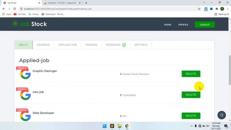Open the network globe tray icon
The image size is (231, 130).
tap(200, 126)
